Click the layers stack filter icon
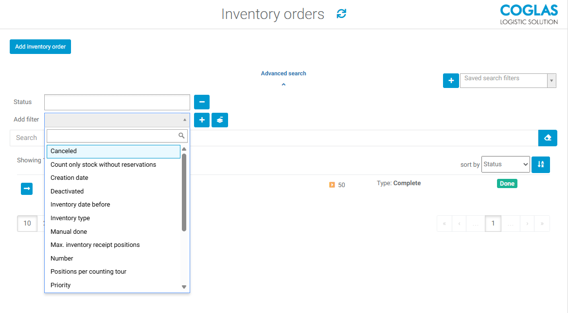 pos(220,120)
